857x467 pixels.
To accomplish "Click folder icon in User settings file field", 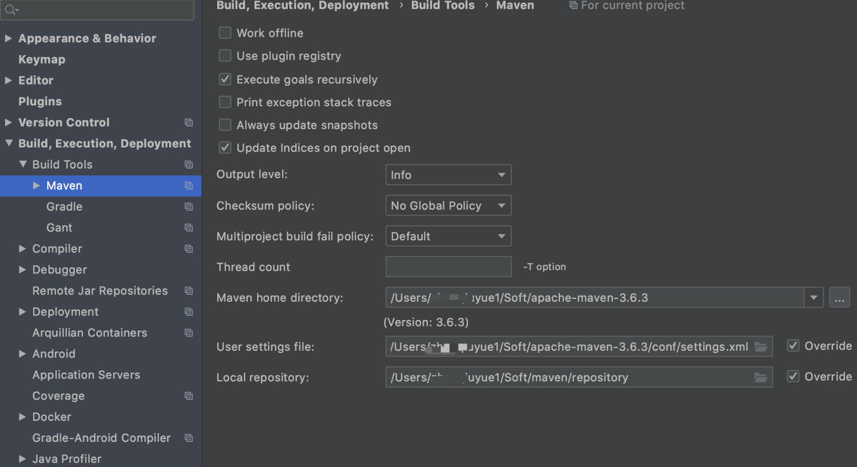I will (761, 347).
